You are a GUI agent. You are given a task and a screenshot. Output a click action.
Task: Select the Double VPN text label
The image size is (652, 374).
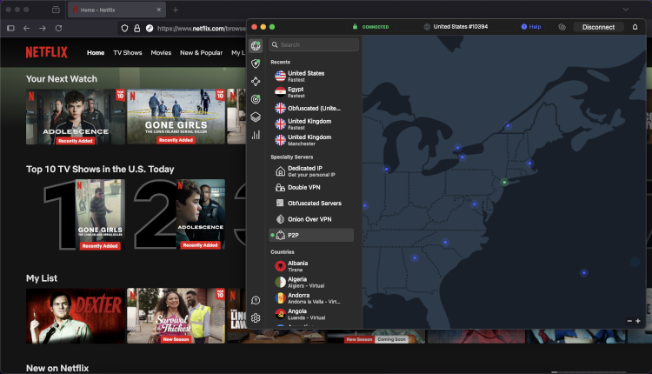[304, 187]
